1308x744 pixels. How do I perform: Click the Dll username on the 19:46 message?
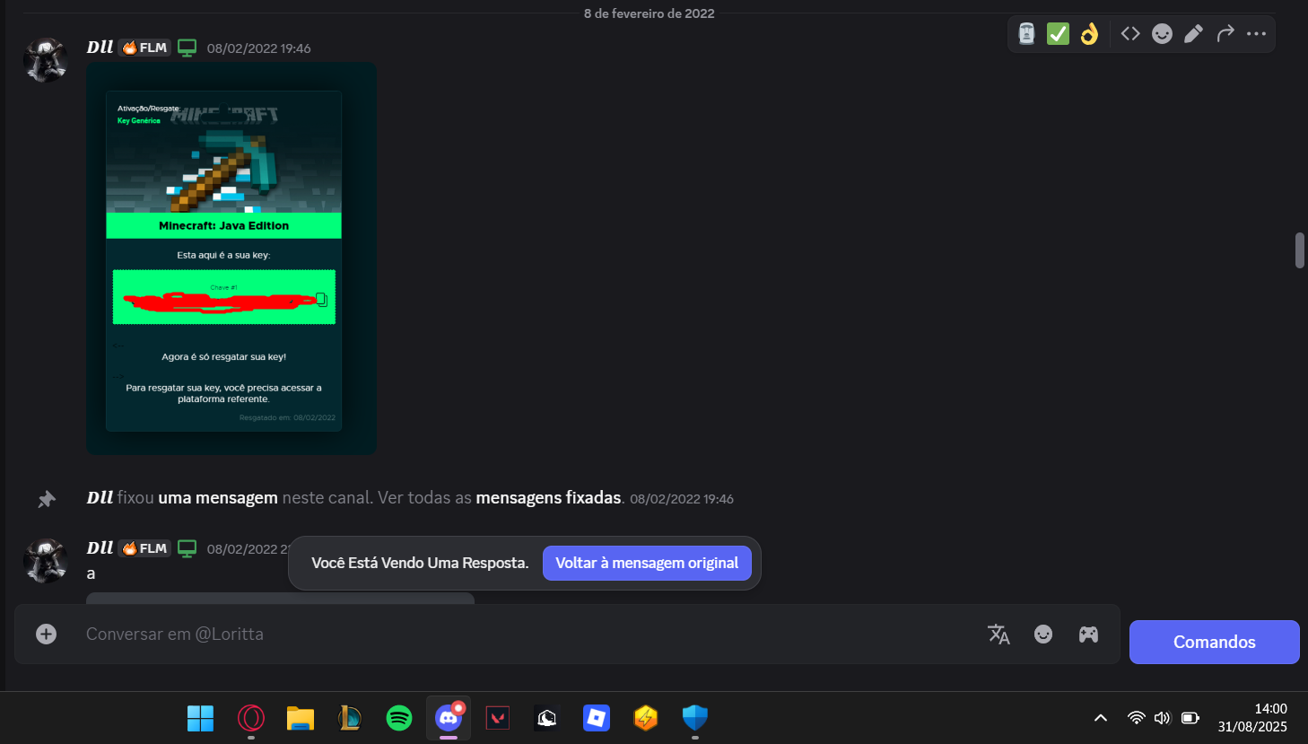[x=100, y=48]
